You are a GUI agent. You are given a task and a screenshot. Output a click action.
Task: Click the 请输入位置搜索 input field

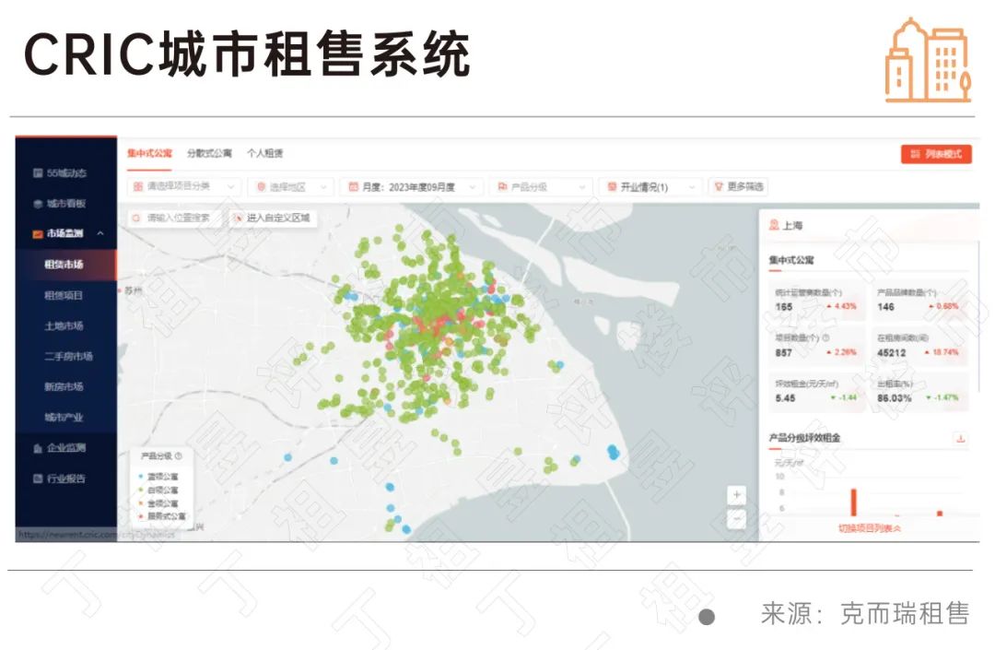(x=175, y=218)
